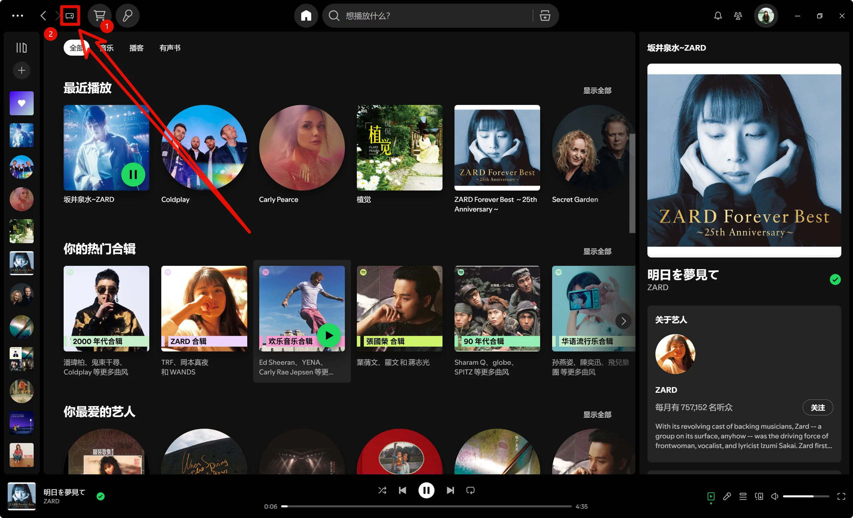The height and width of the screenshot is (518, 853).
Task: Select the 播客 filter tab
Action: coord(136,48)
